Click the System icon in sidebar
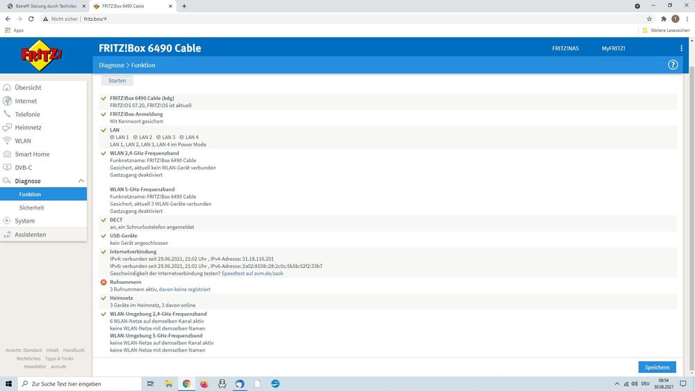Viewport: 695px width, 391px height. click(7, 221)
